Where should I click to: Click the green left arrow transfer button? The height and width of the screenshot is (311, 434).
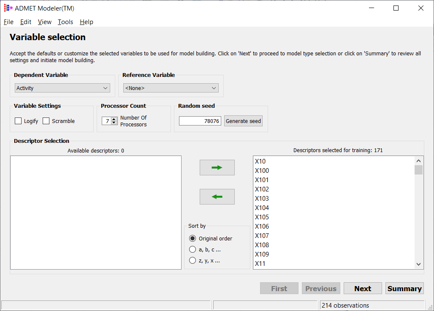click(x=217, y=196)
